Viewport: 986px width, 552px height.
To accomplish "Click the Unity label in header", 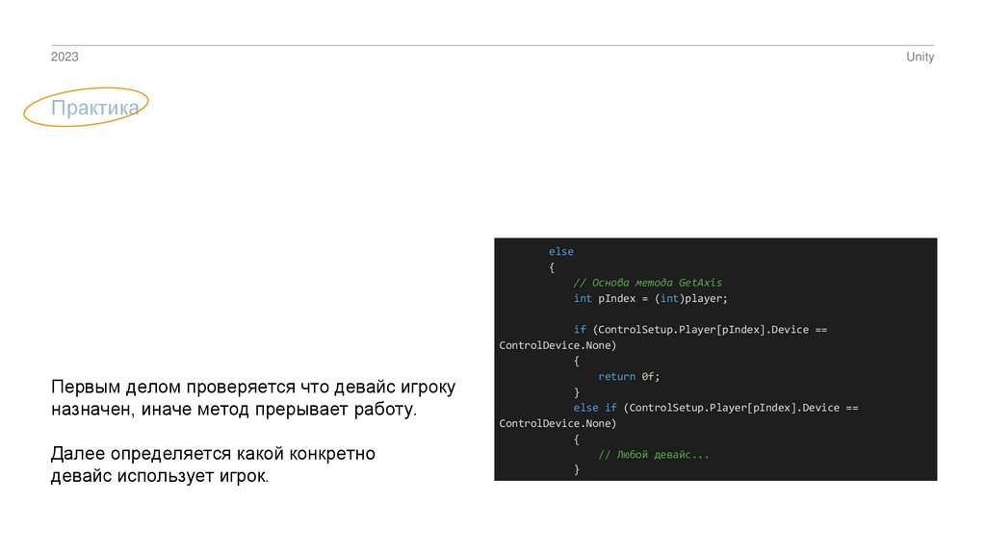I will 920,58.
